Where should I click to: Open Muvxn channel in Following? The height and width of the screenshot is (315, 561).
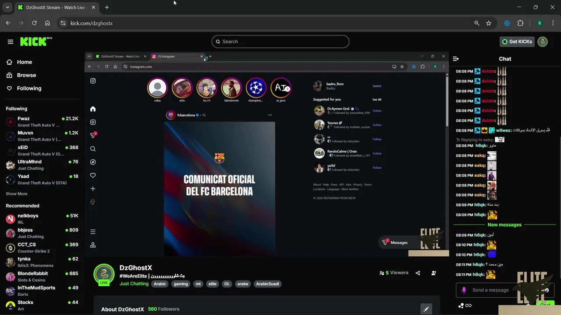click(x=43, y=136)
